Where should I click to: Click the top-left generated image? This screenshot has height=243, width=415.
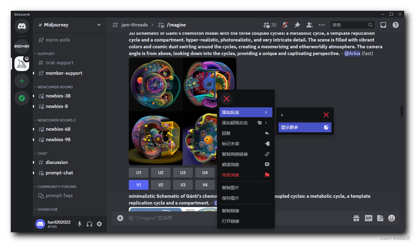(x=156, y=85)
